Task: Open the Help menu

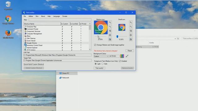Action: (49, 16)
